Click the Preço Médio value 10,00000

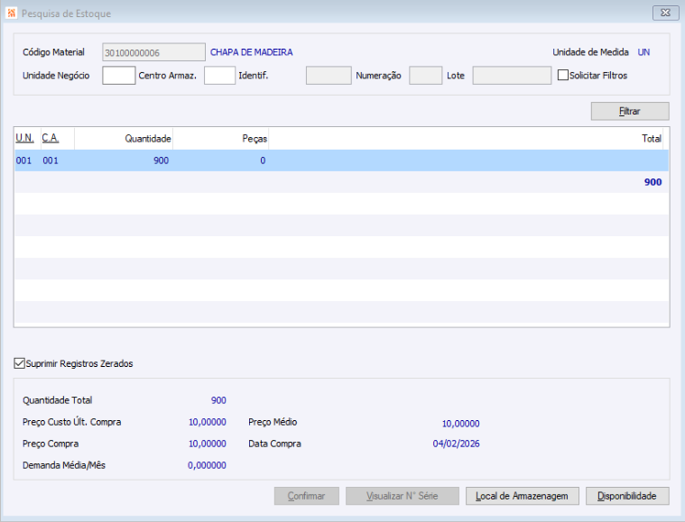[460, 424]
